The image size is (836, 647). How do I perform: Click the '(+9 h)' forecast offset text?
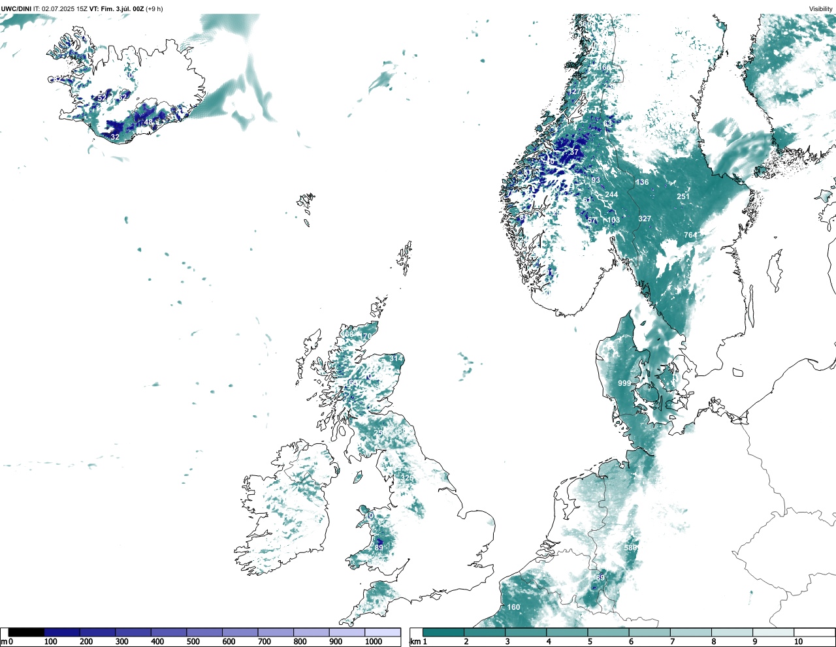(154, 8)
